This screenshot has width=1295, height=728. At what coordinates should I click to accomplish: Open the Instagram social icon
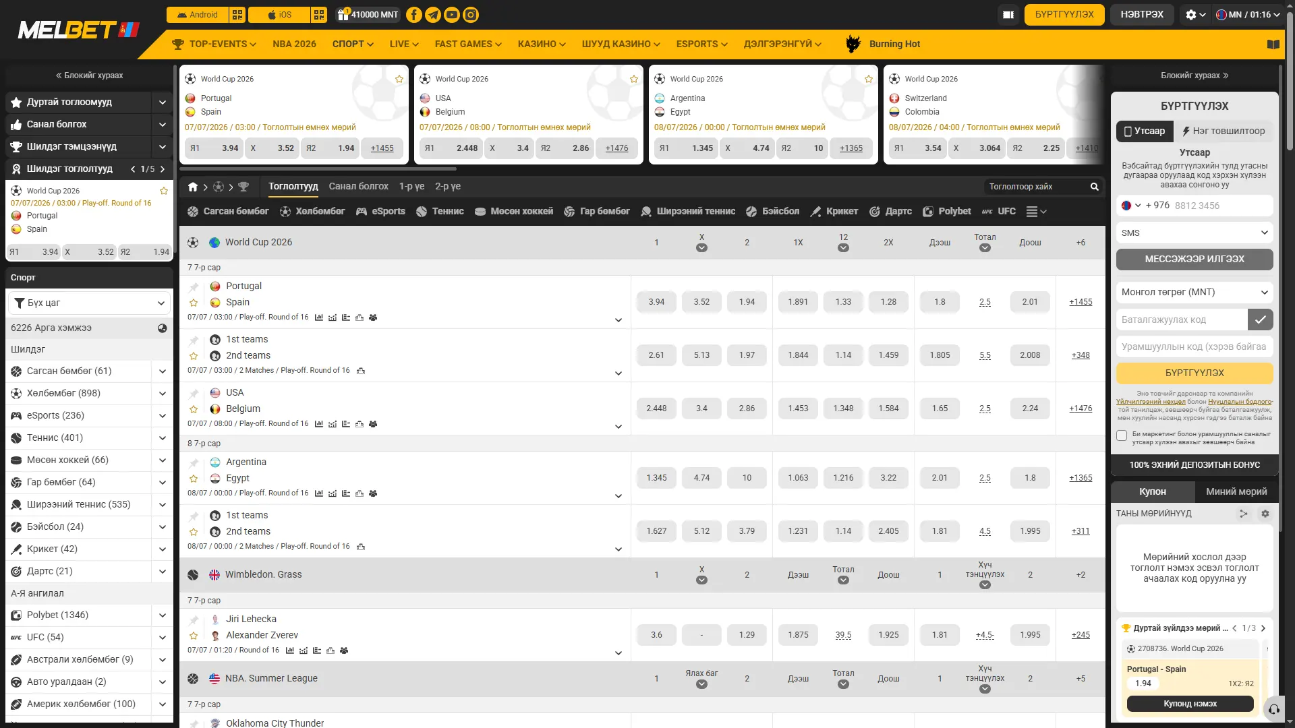point(471,14)
